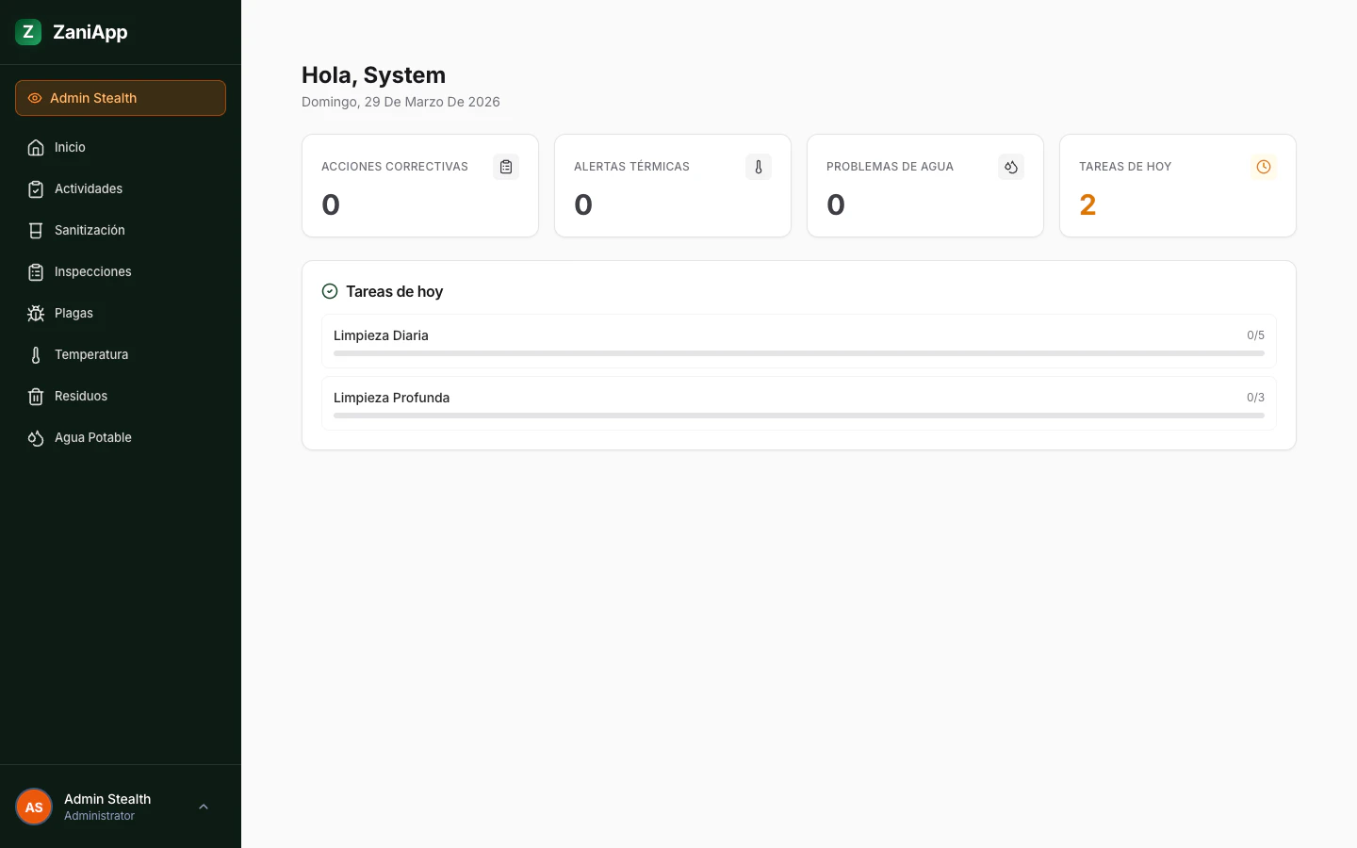
Task: Expand the user menu chevron
Action: pos(204,807)
